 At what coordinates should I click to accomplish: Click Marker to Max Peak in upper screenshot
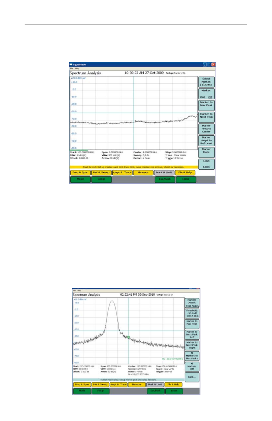point(206,105)
